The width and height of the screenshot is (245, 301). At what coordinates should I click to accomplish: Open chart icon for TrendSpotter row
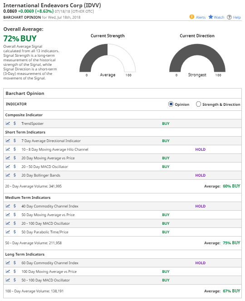click(x=8, y=123)
